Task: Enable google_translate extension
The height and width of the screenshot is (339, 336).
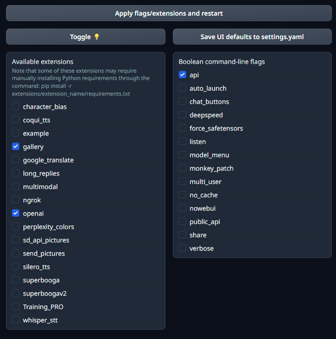Action: [x=16, y=160]
